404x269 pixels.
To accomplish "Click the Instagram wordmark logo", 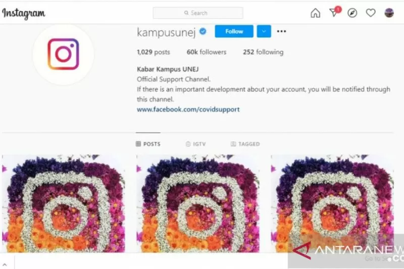I will (x=23, y=14).
